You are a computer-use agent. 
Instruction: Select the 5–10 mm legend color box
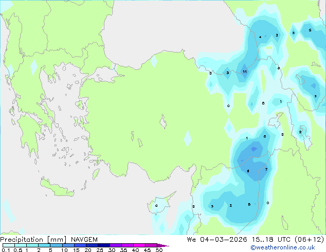(56, 245)
